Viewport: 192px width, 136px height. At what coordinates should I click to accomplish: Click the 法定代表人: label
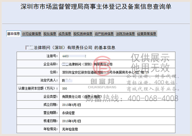pyautogui.click(x=49, y=80)
